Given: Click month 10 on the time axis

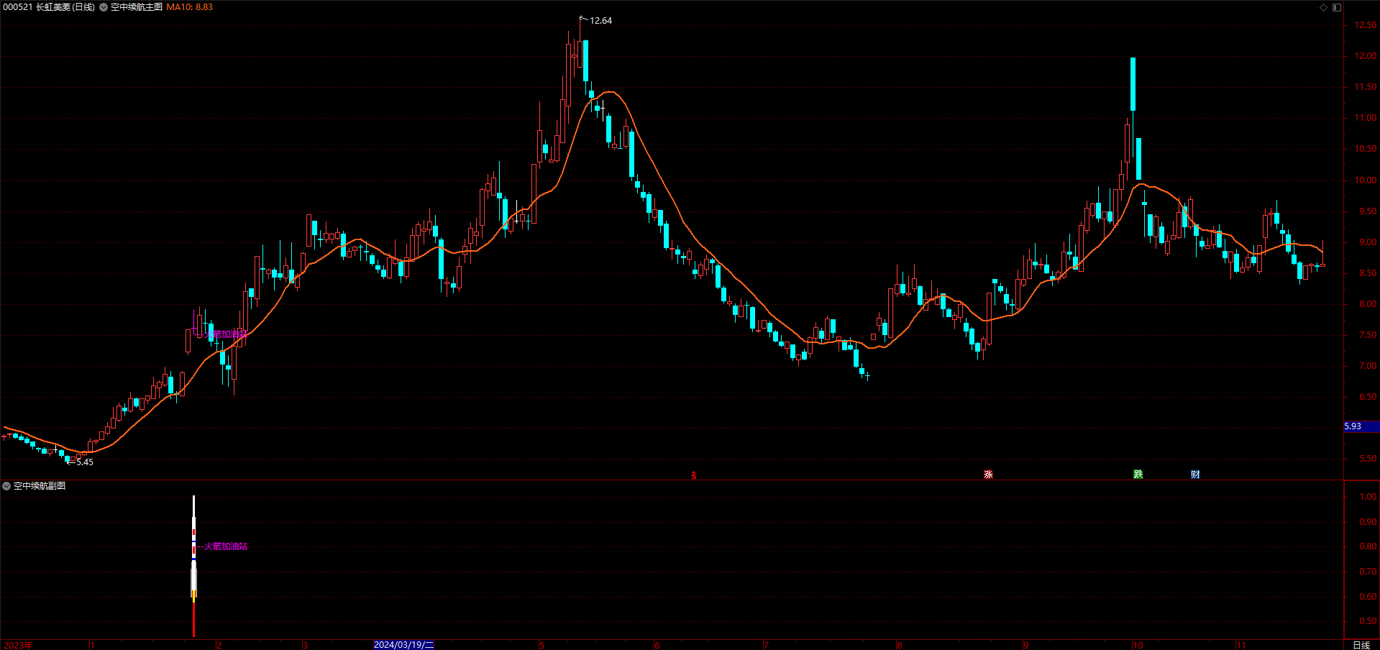Looking at the screenshot, I should pyautogui.click(x=1138, y=645).
